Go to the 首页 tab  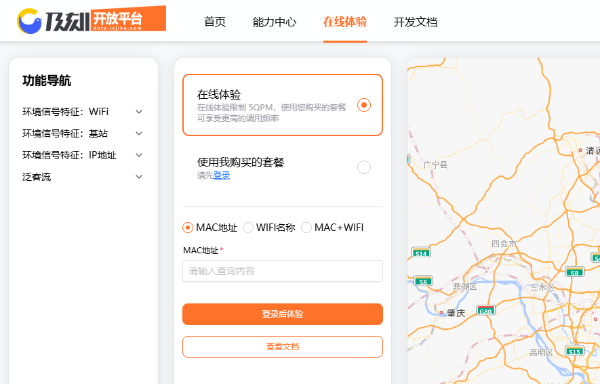[x=215, y=22]
